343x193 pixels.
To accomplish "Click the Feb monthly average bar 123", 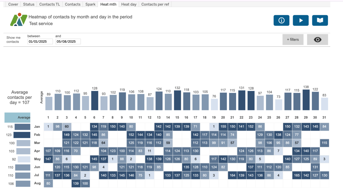I will (x=22, y=135).
